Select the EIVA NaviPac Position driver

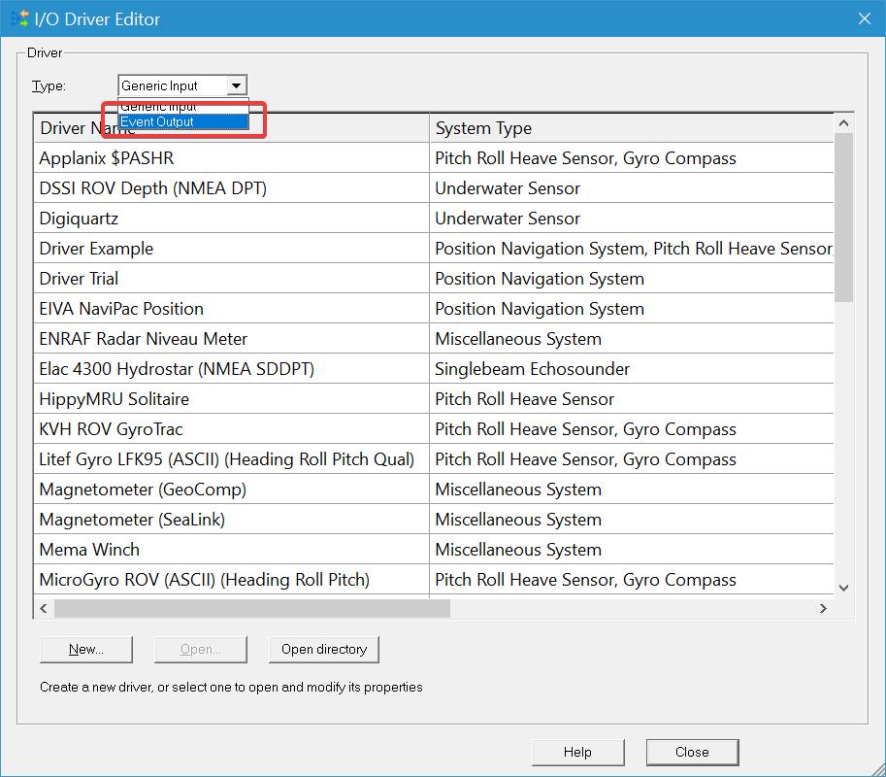(121, 309)
